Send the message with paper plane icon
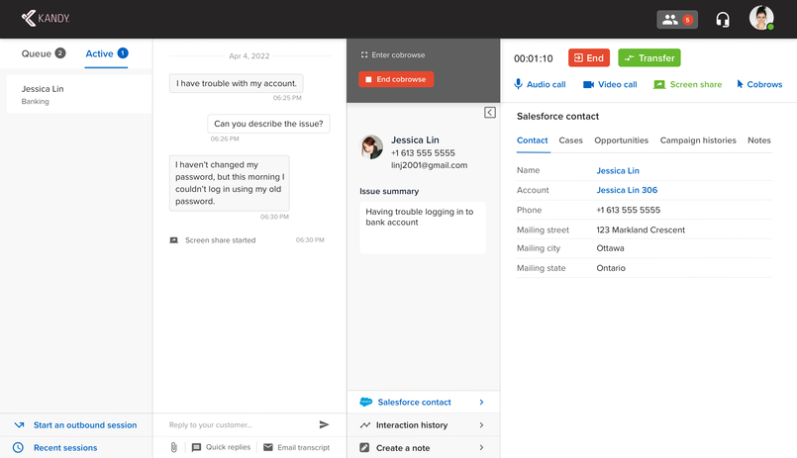Image resolution: width=797 pixels, height=458 pixels. [324, 424]
